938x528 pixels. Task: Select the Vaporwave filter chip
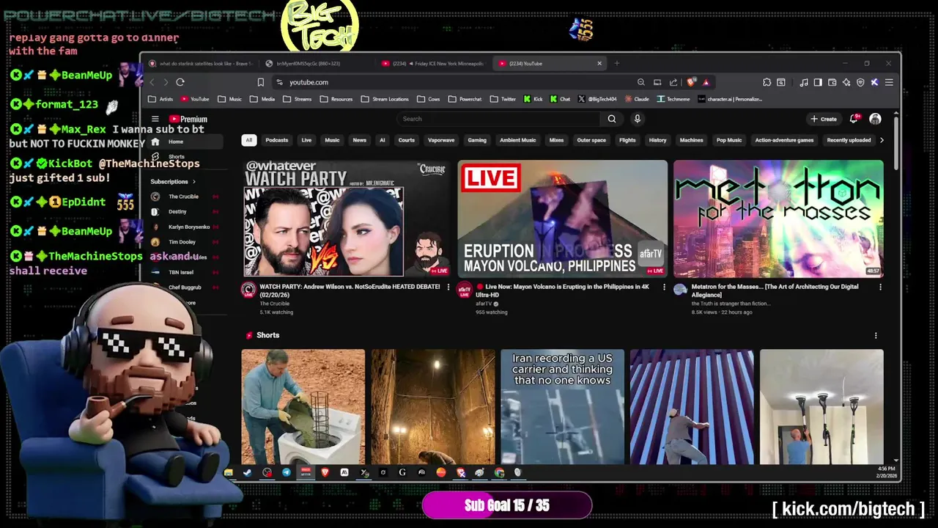tap(441, 140)
